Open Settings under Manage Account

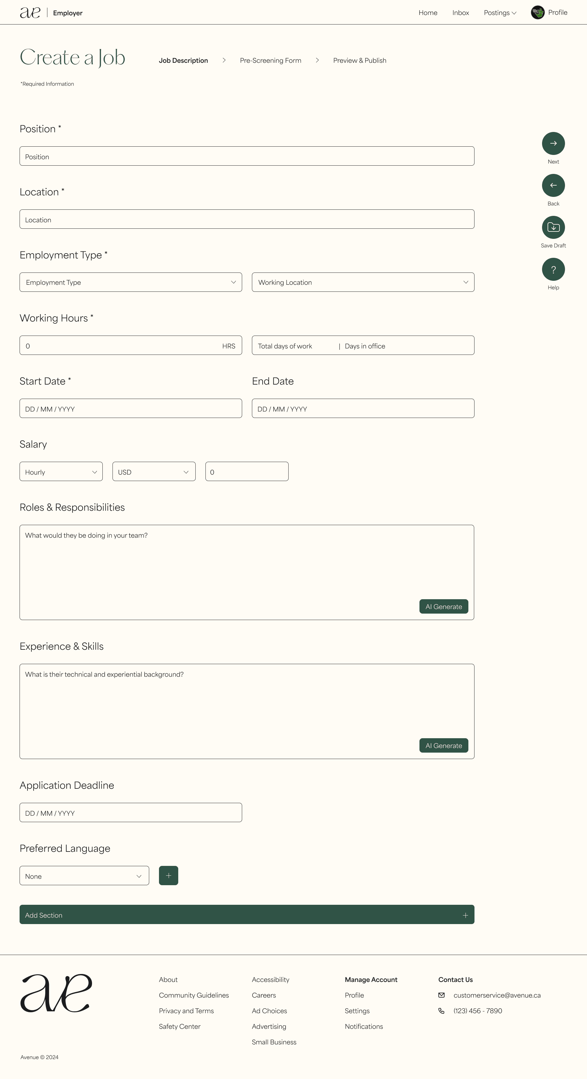[x=357, y=1011]
